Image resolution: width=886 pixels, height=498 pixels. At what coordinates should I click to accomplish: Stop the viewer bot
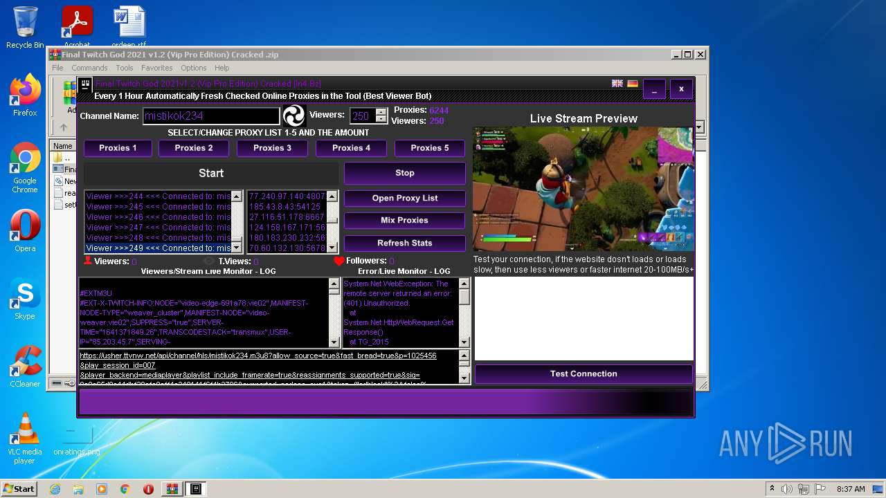405,173
